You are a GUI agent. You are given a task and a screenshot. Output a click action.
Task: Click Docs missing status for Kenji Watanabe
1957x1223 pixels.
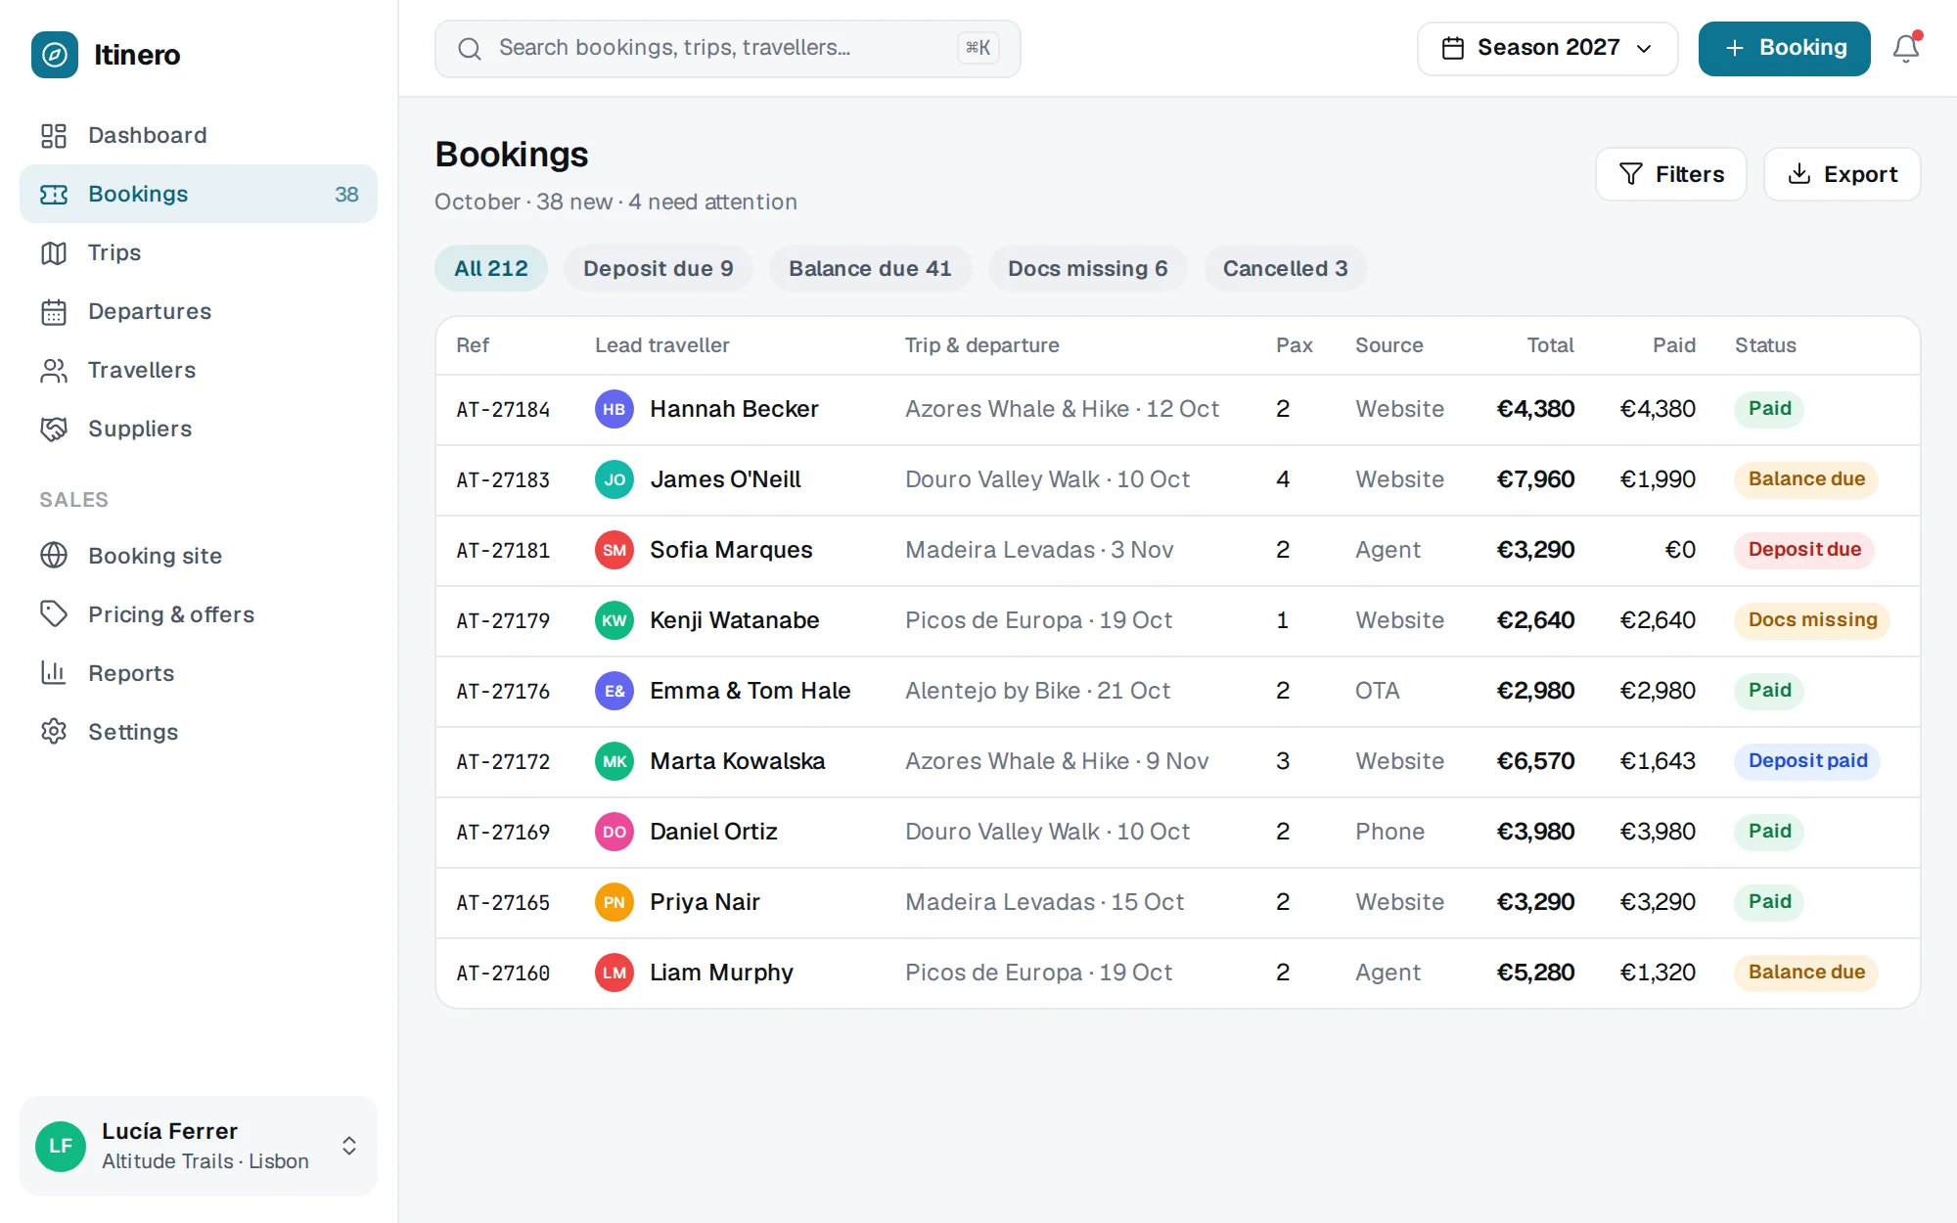pyautogui.click(x=1812, y=620)
